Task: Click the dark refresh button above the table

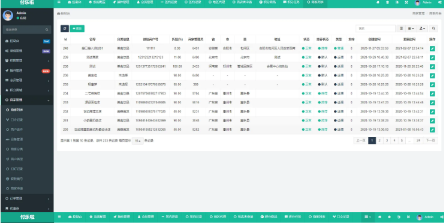Action: coord(65,28)
